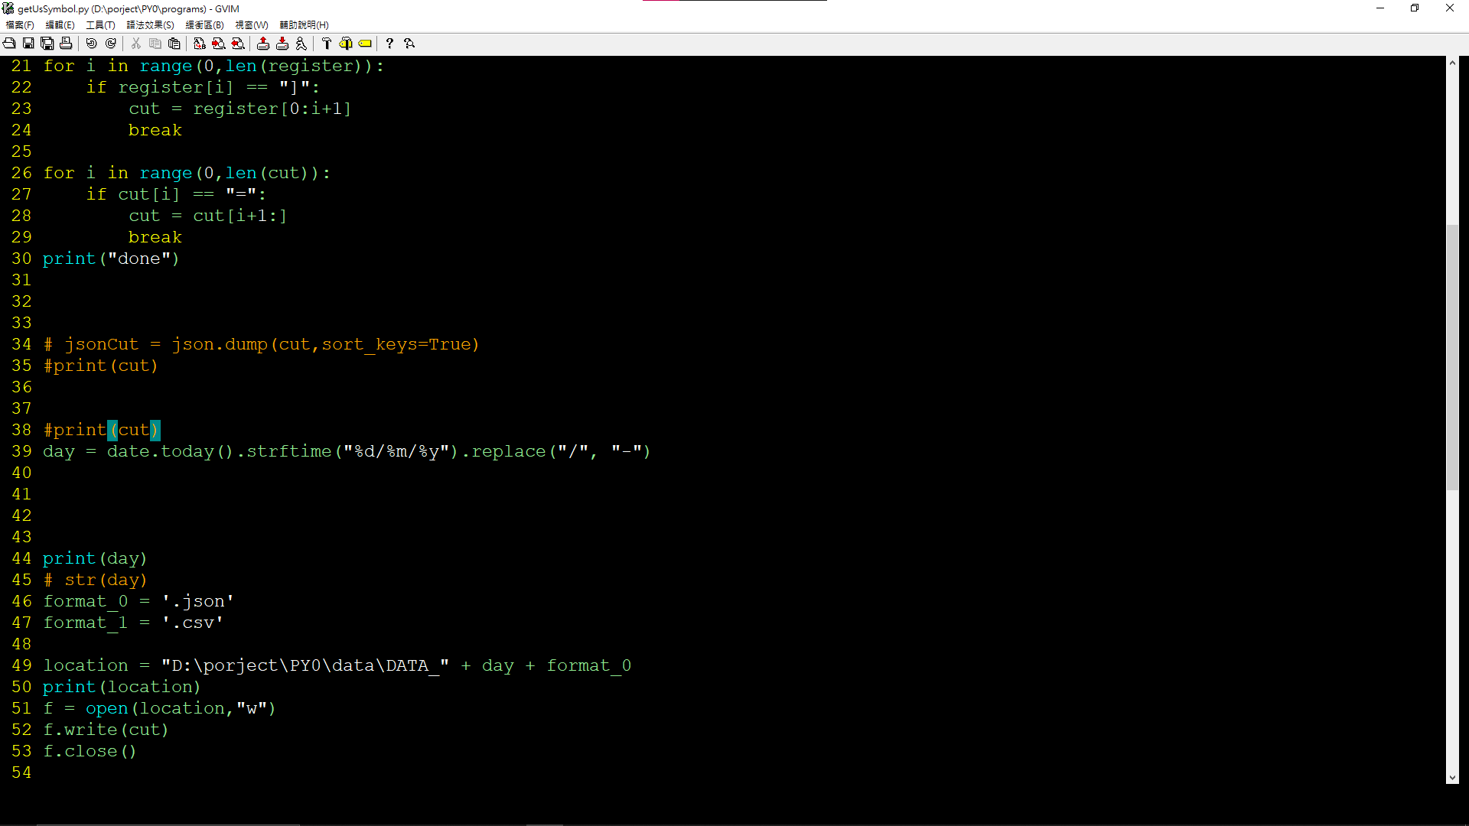Click line 34 jsonCut comment text
Viewport: 1469px width, 826px height.
261,345
